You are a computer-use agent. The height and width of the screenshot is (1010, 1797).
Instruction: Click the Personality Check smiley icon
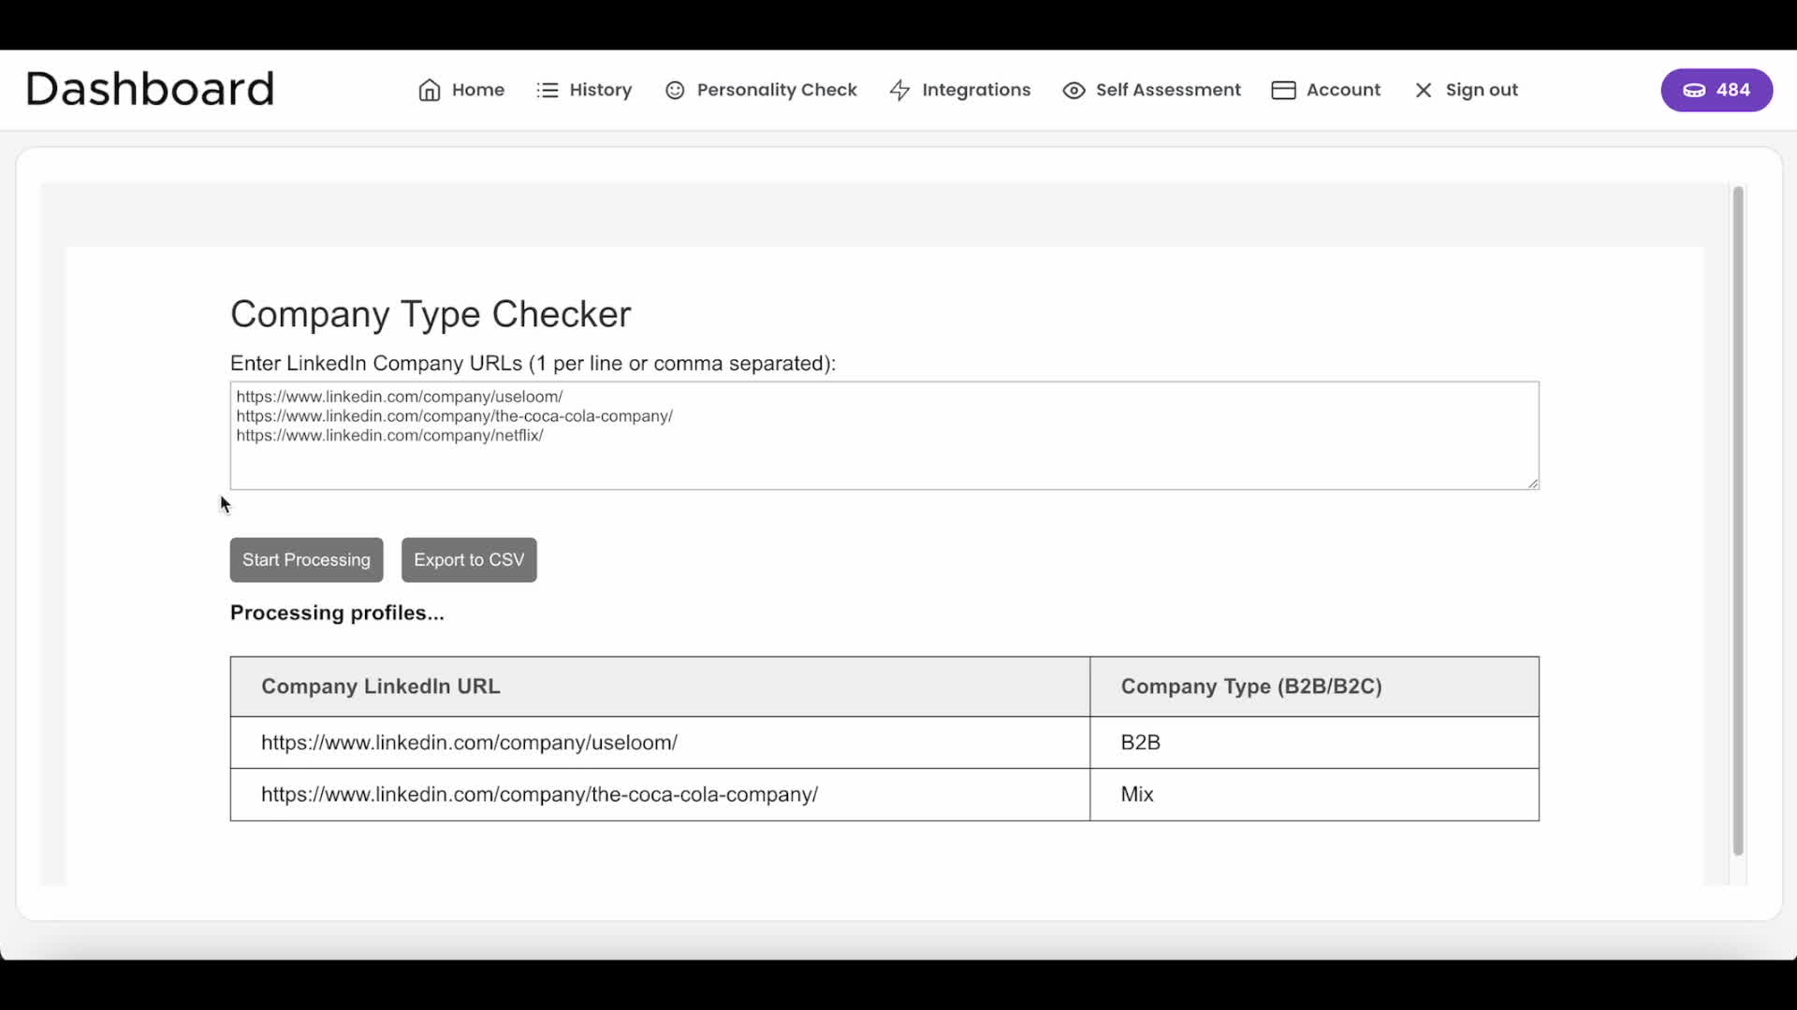click(676, 90)
